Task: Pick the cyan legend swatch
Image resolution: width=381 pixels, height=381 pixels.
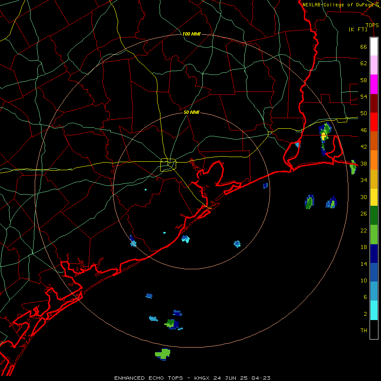Action: 374,310
